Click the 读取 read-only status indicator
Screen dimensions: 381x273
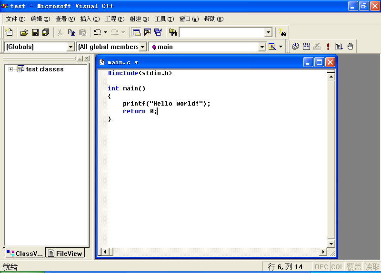click(372, 267)
